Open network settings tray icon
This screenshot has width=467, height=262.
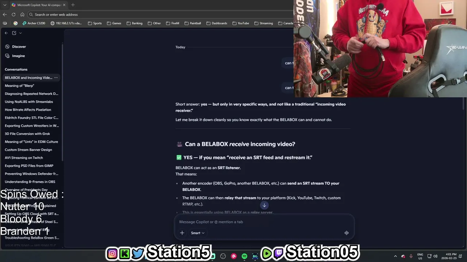(x=429, y=256)
